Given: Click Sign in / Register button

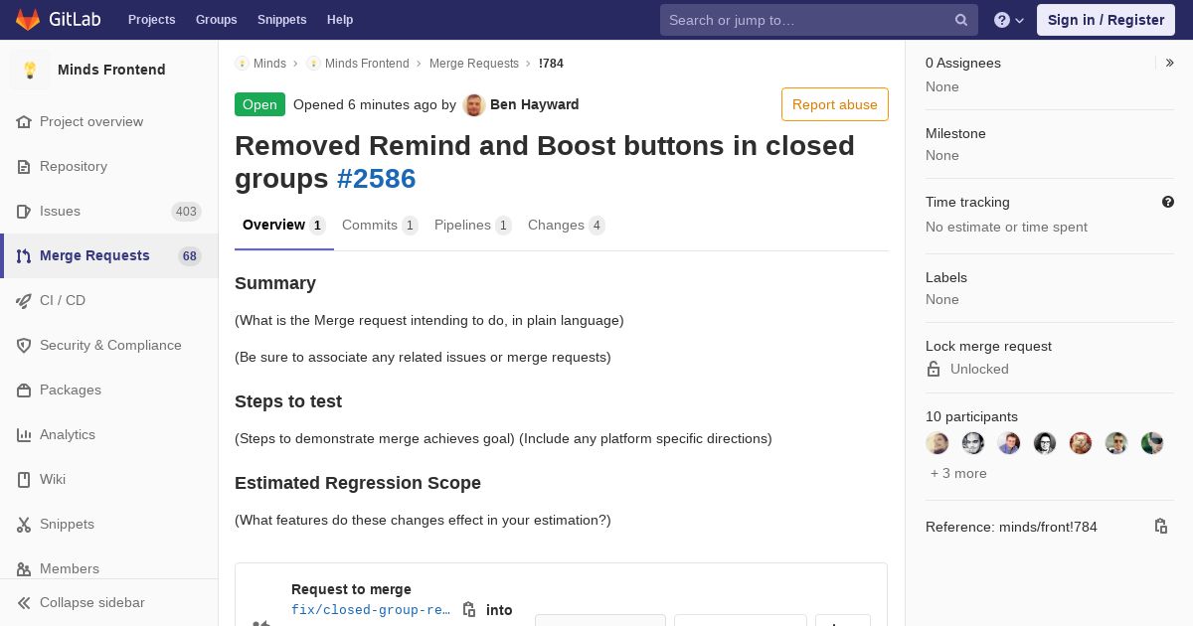Looking at the screenshot, I should click(x=1106, y=20).
